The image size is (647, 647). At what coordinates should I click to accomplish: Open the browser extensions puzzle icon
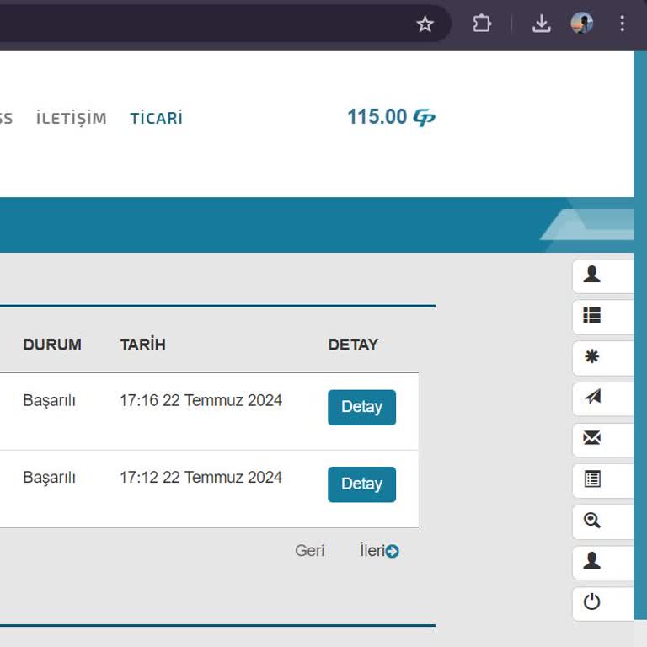point(482,24)
